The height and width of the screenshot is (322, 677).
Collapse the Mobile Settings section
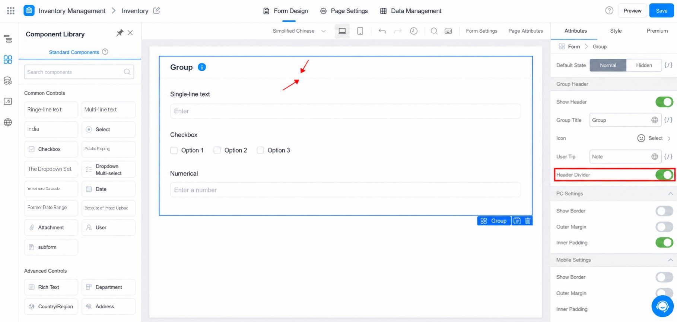tap(670, 260)
